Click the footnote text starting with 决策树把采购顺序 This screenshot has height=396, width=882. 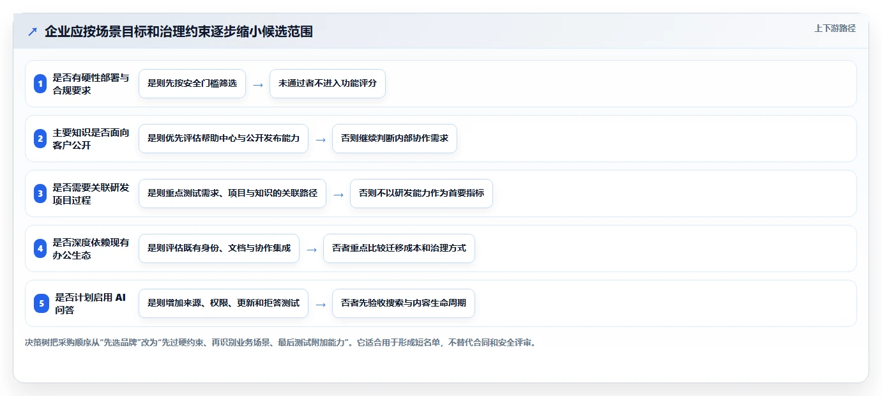[280, 342]
